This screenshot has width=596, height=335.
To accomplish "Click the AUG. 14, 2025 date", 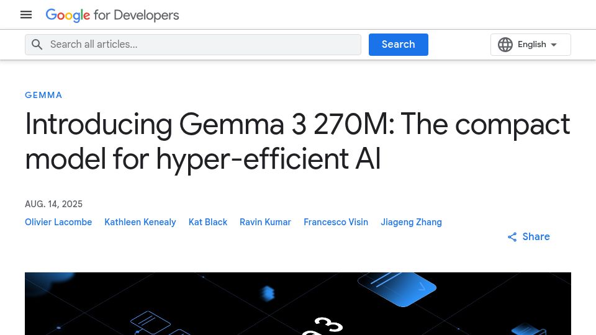I will pos(53,204).
